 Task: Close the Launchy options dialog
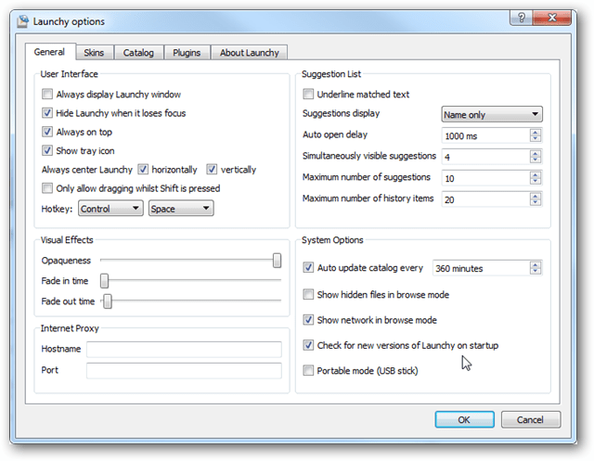tap(552, 18)
